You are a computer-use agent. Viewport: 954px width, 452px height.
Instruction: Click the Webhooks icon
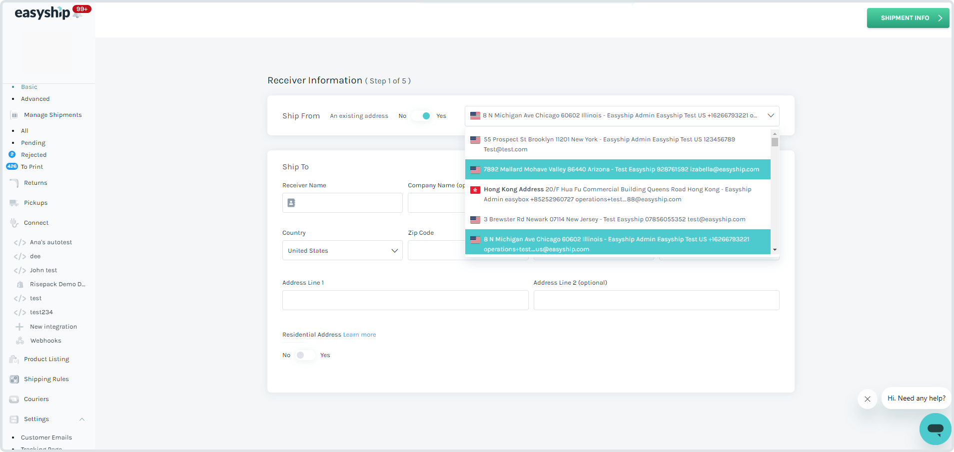click(20, 341)
